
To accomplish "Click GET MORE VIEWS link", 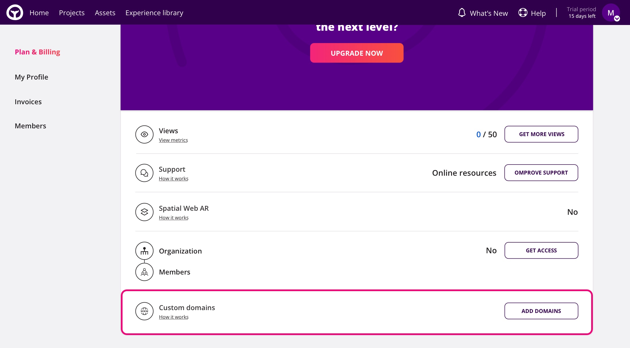I will 542,134.
